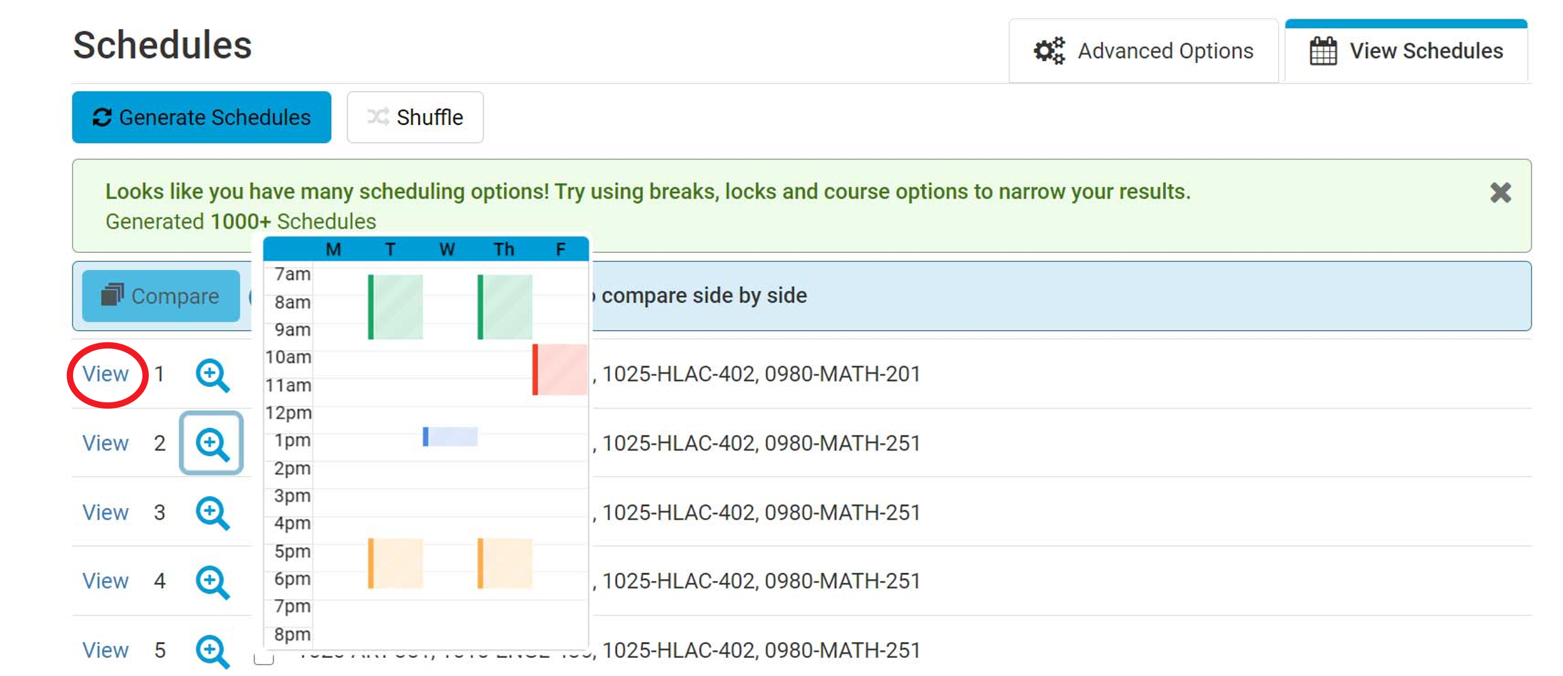Image resolution: width=1563 pixels, height=676 pixels.
Task: Click the View link for schedule 3
Action: point(106,513)
